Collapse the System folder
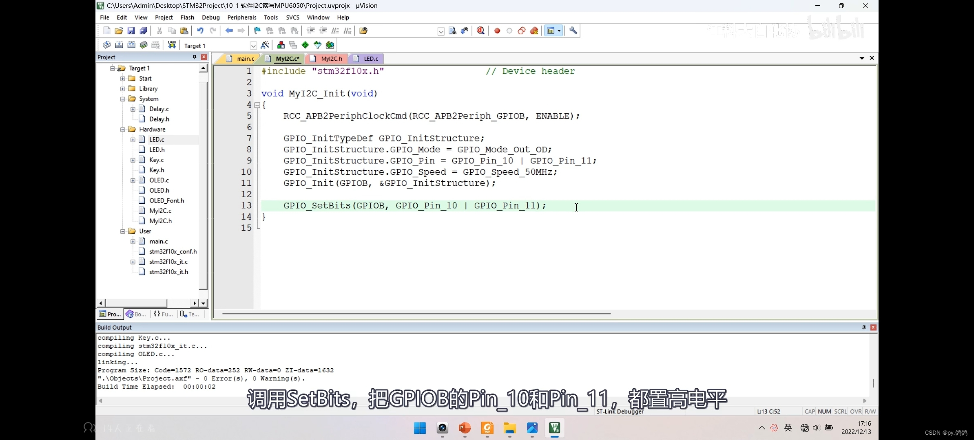 click(x=123, y=99)
